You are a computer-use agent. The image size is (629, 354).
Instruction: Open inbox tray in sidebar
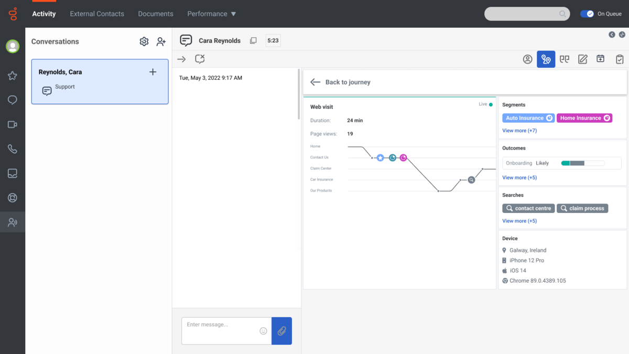tap(13, 174)
